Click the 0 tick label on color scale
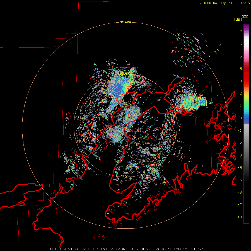This screenshot has width=251, height=251. coord(241,118)
